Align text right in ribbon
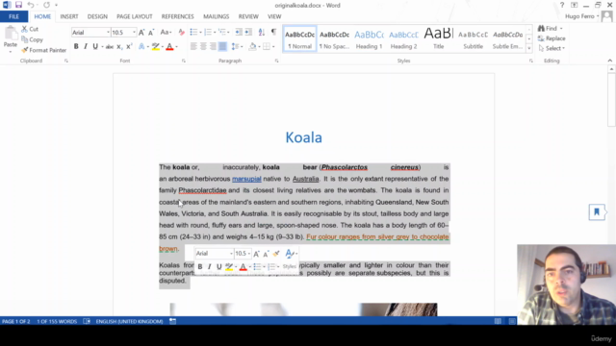 pyautogui.click(x=213, y=47)
